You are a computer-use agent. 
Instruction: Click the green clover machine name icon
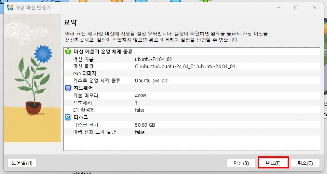(x=68, y=52)
